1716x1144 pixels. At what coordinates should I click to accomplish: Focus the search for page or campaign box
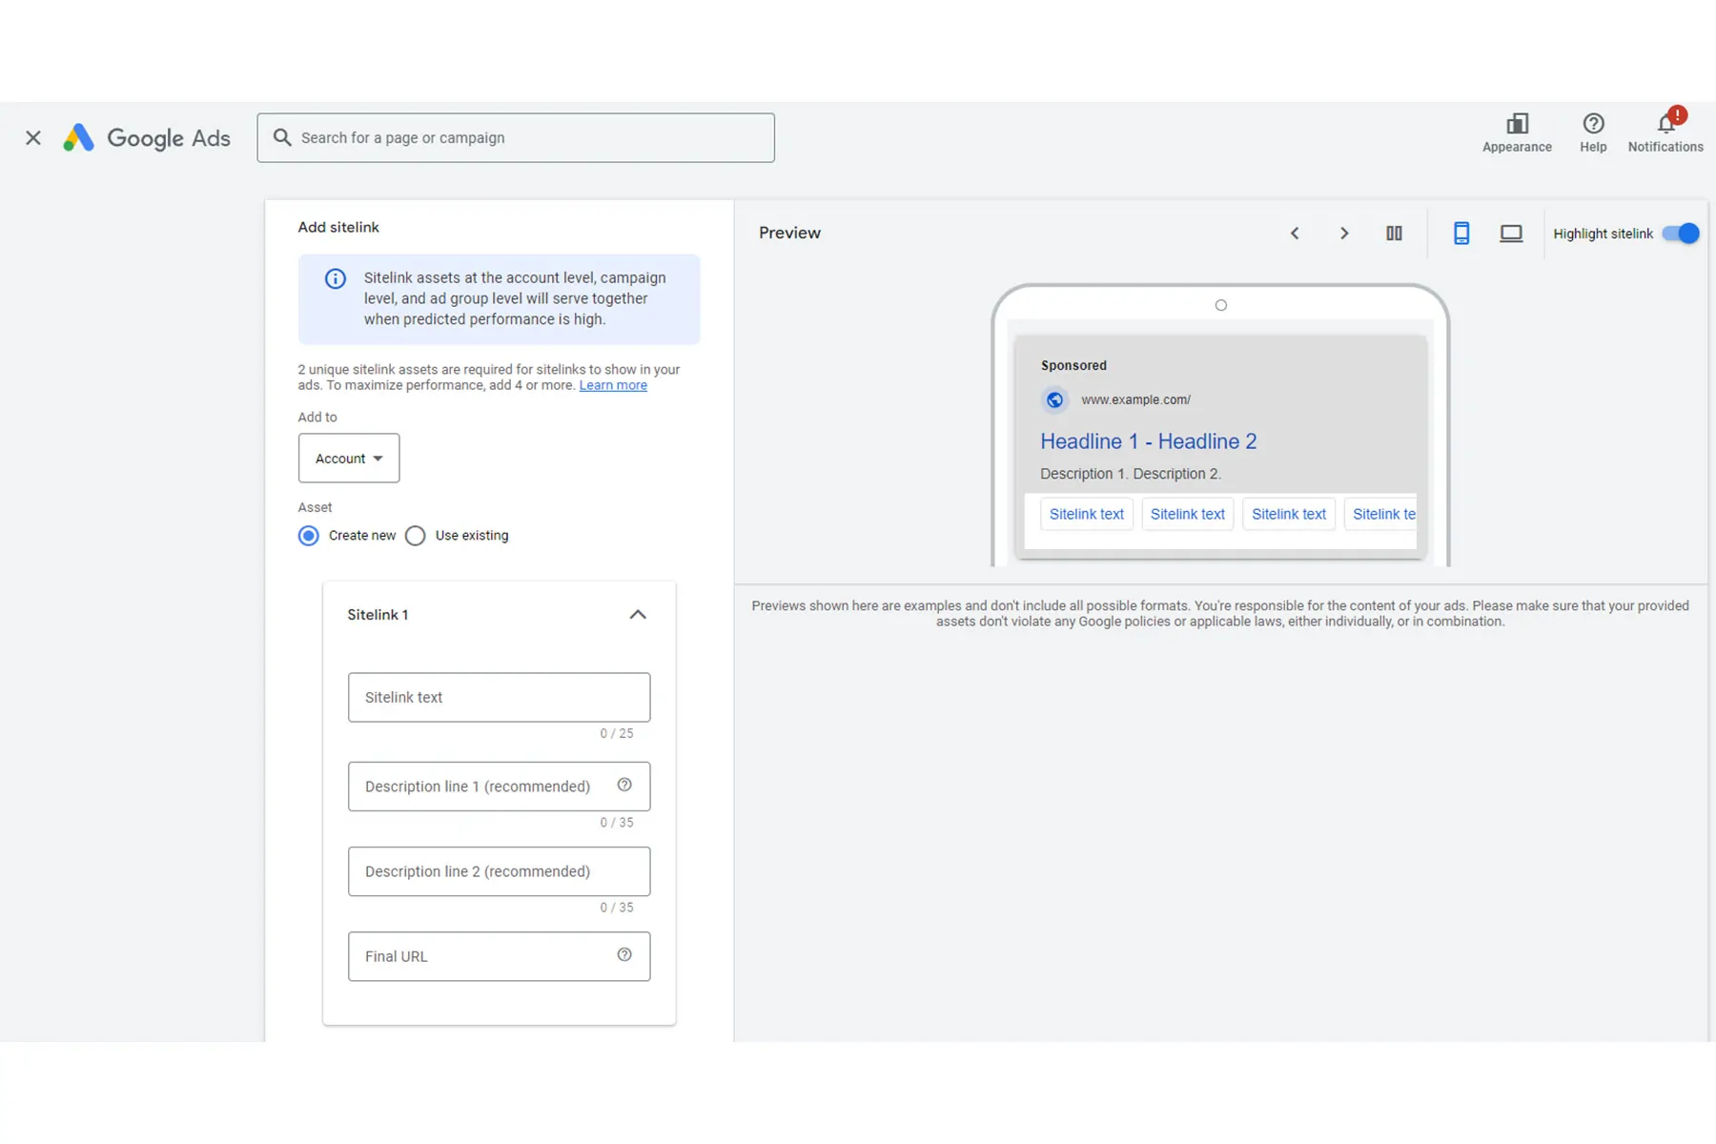pyautogui.click(x=516, y=138)
